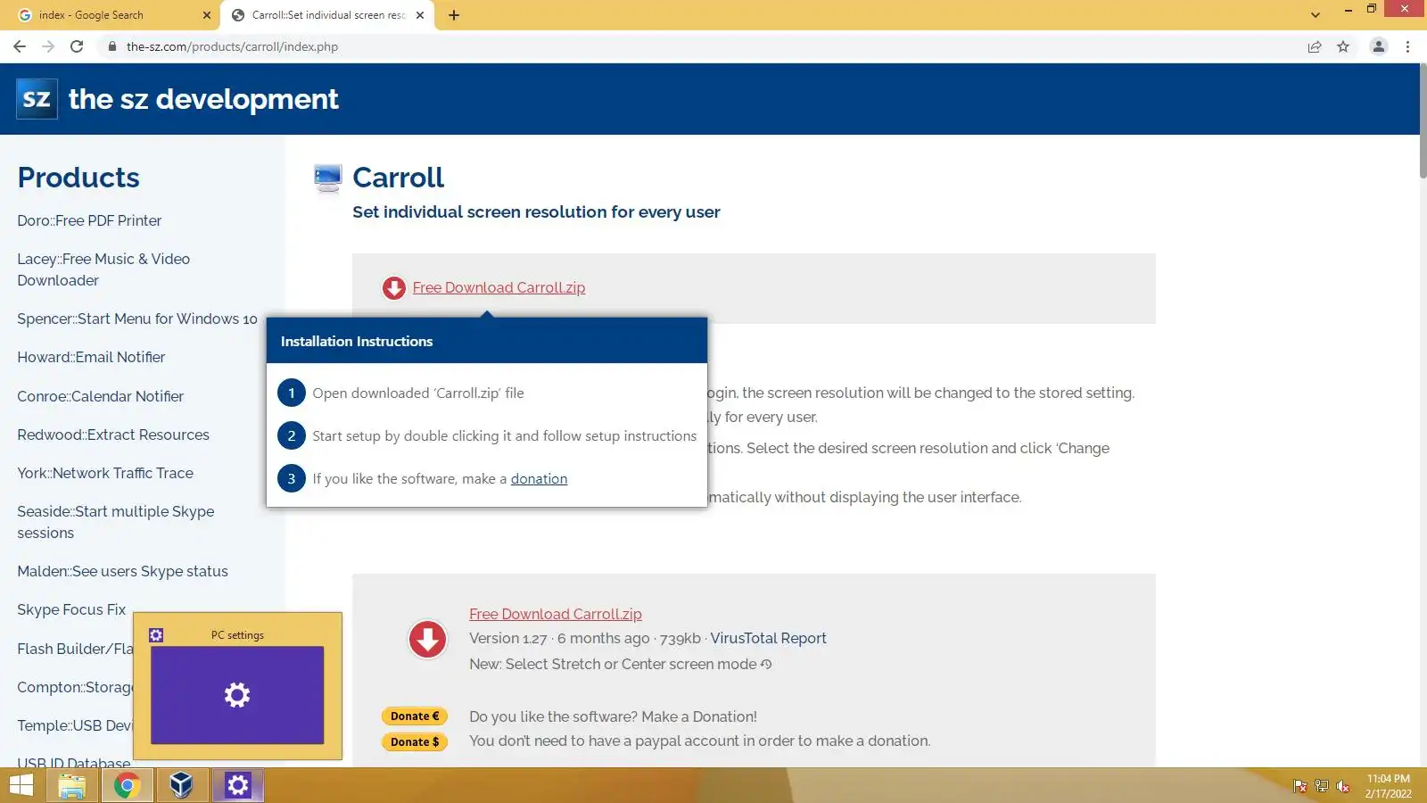The image size is (1427, 803).
Task: Open Chrome three-dot menu
Action: click(1407, 46)
